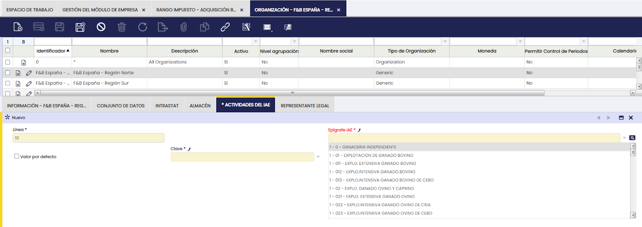Screen dimensions: 642x227
Task: Open the Conjunto de Datos subtab
Action: pos(121,106)
